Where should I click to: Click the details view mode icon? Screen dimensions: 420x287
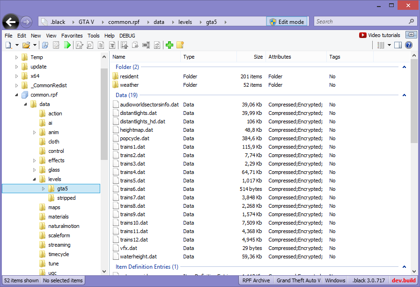(381, 45)
